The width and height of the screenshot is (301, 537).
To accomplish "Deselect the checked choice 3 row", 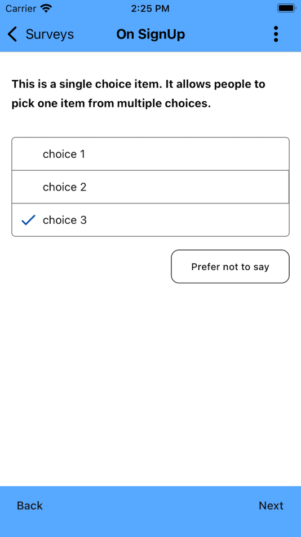I will (x=150, y=220).
